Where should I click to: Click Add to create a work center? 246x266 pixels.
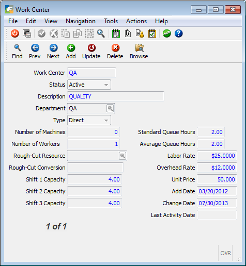(x=71, y=52)
